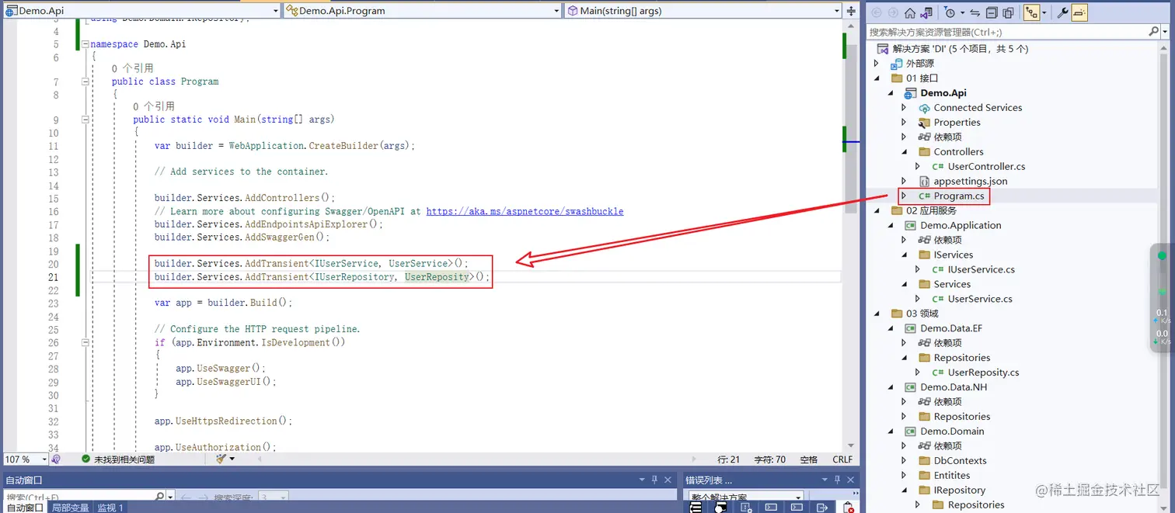This screenshot has width=1175, height=513.
Task: Click the green check no-issues indicator
Action: [x=86, y=459]
